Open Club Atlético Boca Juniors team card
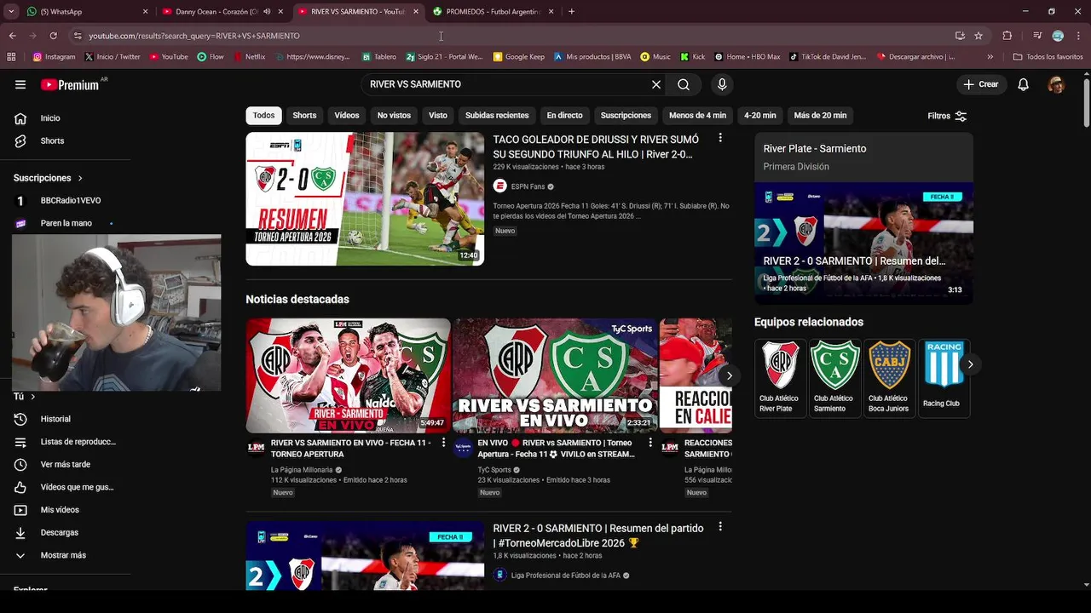Screen dimensions: 1091x613 point(889,378)
